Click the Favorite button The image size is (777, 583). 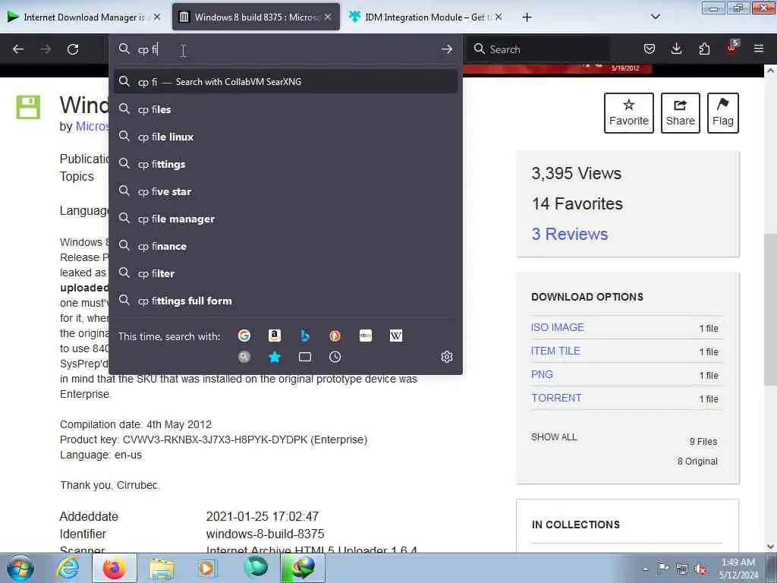point(629,113)
